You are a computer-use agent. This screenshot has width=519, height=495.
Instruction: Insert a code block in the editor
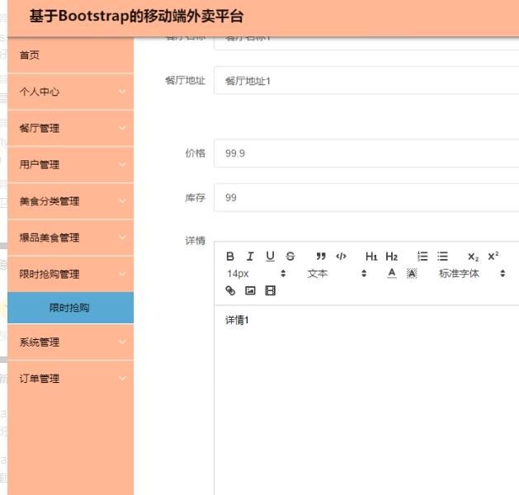341,257
